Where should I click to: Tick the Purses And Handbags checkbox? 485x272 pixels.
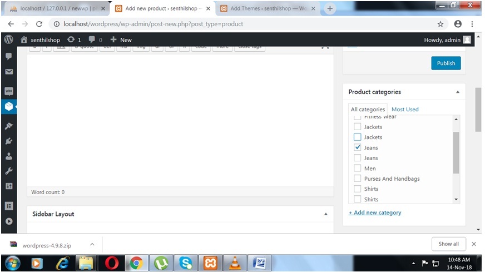358,179
